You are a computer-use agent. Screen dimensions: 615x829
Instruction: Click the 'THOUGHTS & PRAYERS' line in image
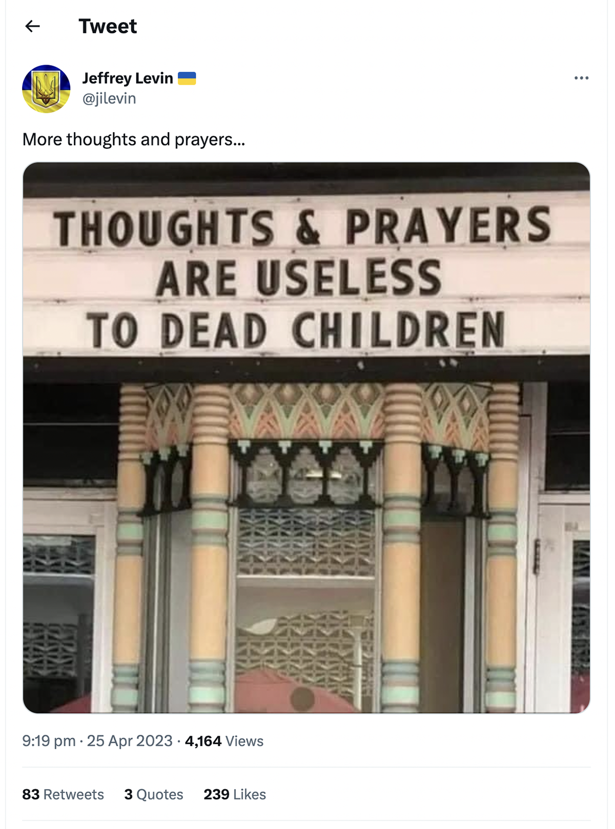(x=303, y=226)
